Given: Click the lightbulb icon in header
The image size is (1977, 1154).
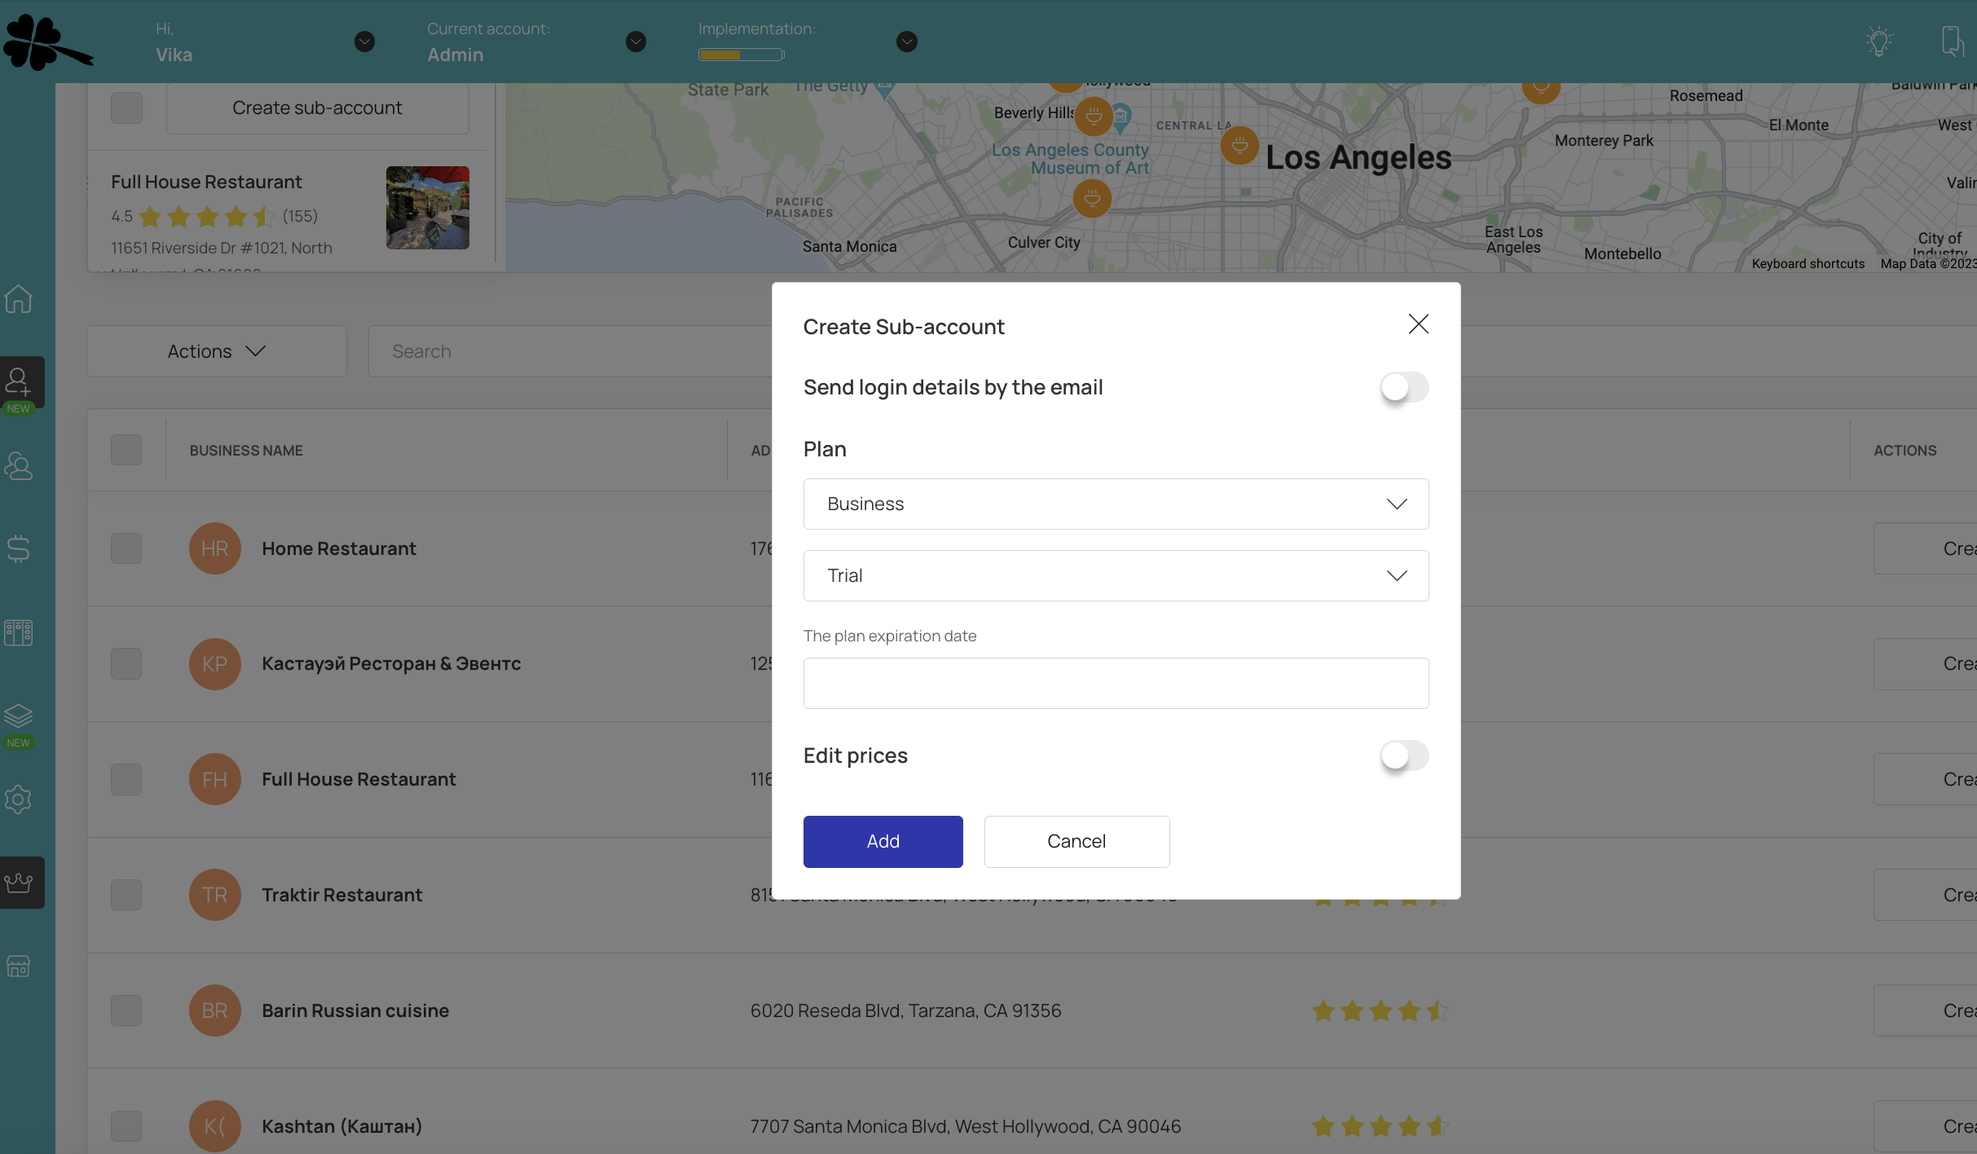Looking at the screenshot, I should coord(1878,41).
